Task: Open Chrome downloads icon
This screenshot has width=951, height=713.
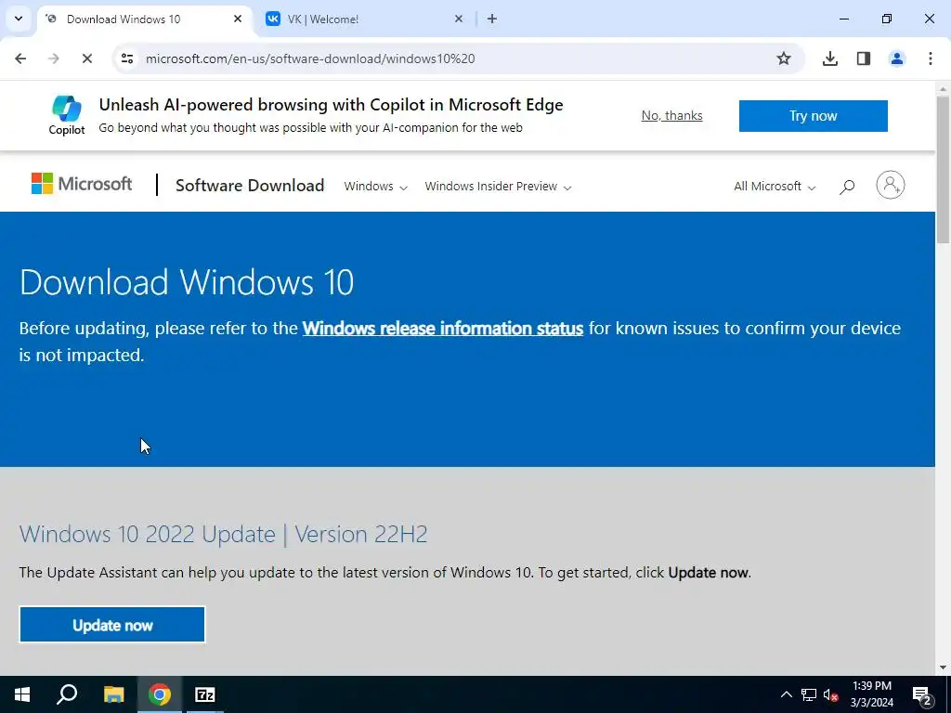Action: coord(829,58)
